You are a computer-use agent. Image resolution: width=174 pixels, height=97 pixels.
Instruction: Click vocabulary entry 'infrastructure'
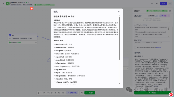click(65, 63)
